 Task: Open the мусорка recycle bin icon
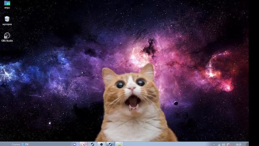(x=7, y=21)
